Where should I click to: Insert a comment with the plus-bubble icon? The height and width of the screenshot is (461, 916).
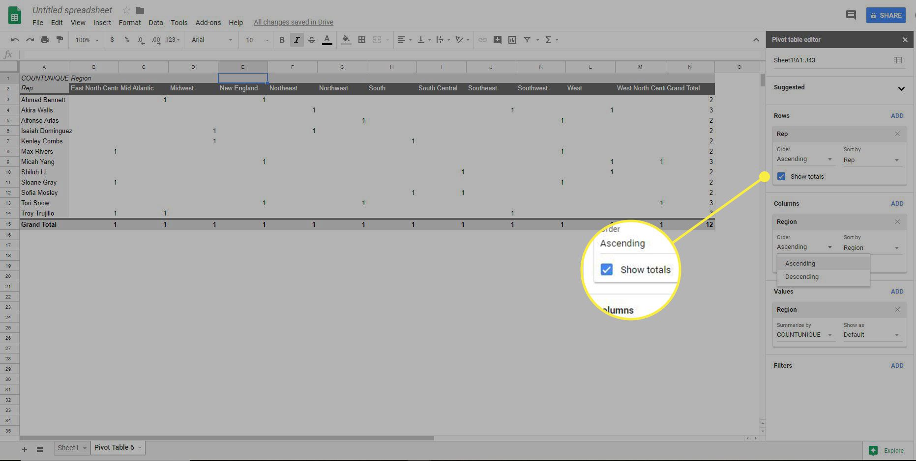point(498,40)
